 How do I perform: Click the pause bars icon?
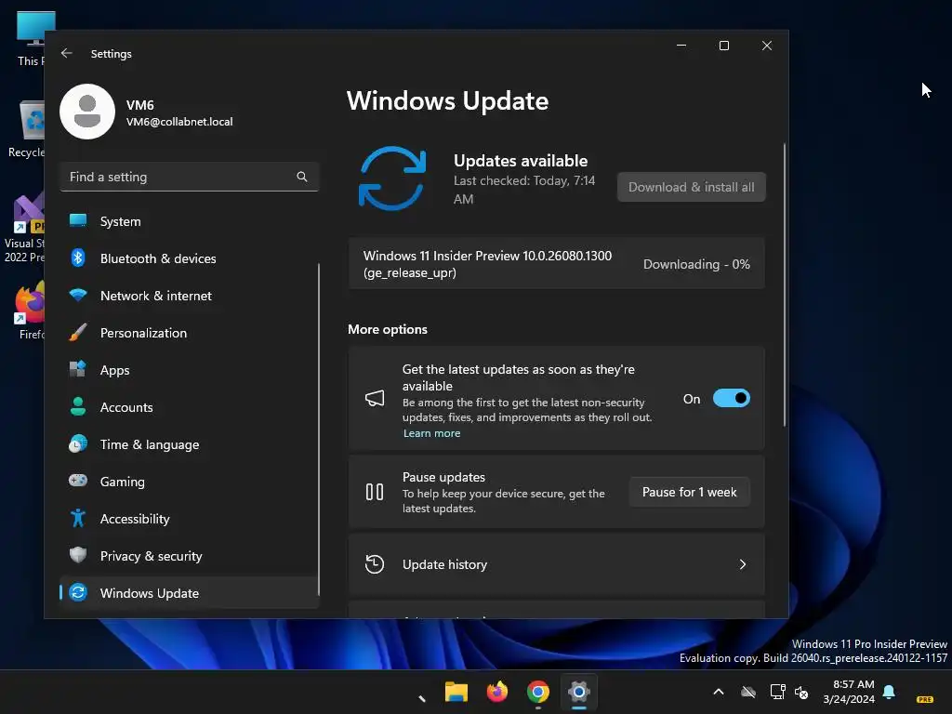pyautogui.click(x=375, y=492)
